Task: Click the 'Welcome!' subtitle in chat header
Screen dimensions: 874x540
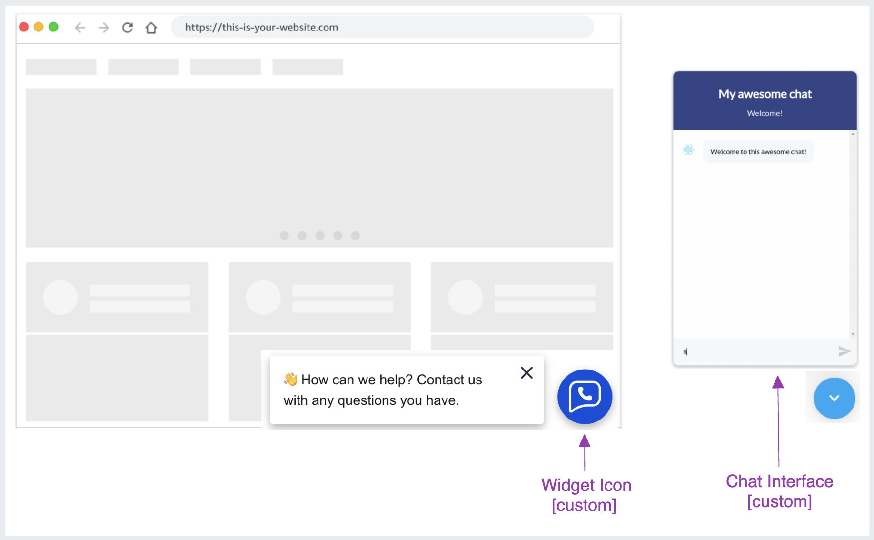Action: tap(765, 113)
